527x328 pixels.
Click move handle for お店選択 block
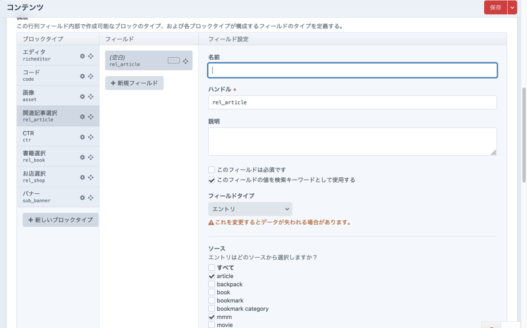pos(91,177)
